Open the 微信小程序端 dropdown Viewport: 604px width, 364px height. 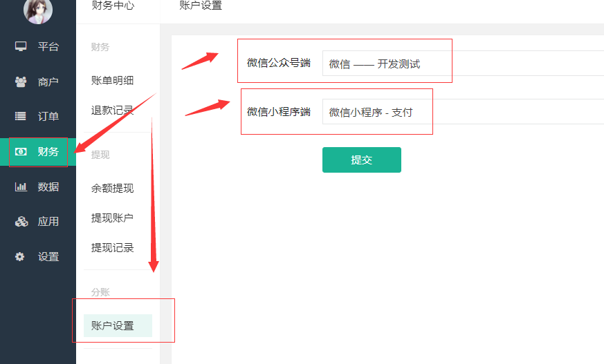(x=463, y=111)
